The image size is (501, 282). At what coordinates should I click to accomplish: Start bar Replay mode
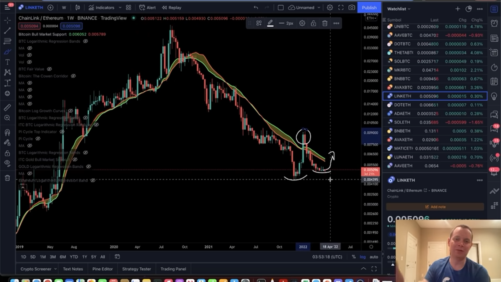pos(171,8)
